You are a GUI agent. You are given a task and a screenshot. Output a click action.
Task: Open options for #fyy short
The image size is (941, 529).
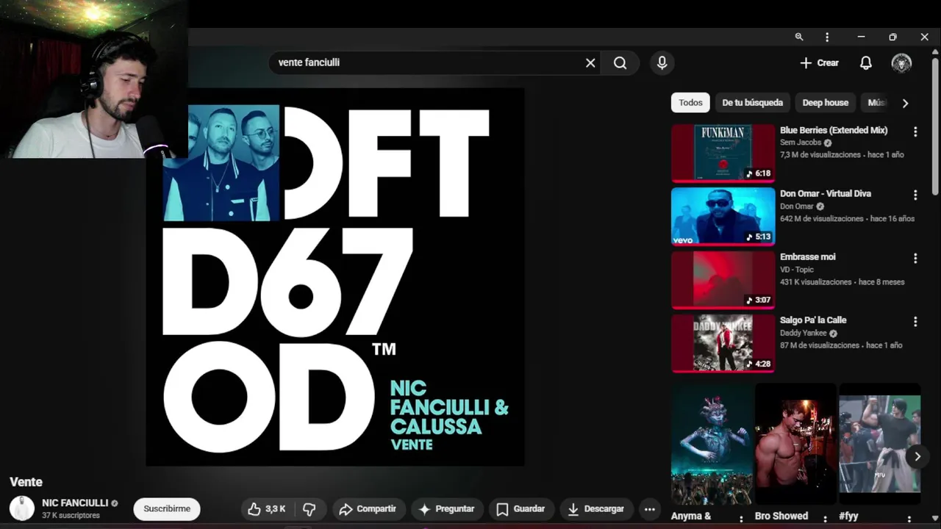909,519
